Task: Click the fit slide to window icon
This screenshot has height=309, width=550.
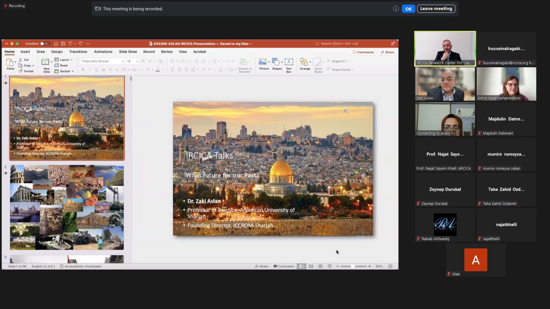Action: [390, 266]
